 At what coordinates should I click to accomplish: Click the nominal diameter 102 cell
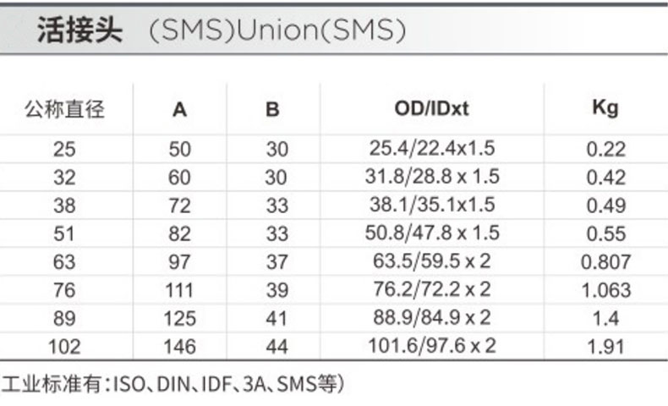(x=65, y=346)
